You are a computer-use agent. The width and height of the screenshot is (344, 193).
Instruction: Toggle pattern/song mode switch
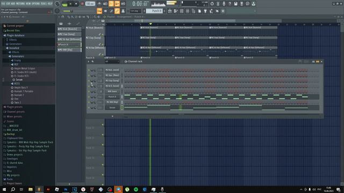pos(64,4)
